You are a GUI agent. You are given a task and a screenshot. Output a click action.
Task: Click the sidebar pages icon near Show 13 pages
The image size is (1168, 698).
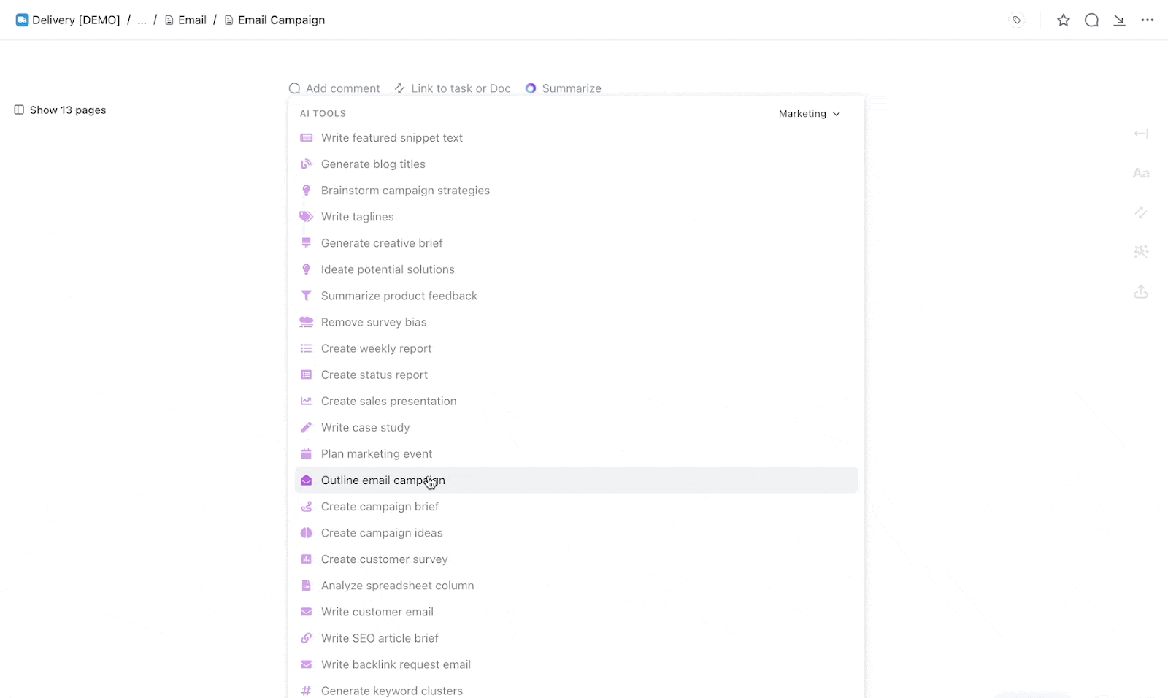pos(18,110)
